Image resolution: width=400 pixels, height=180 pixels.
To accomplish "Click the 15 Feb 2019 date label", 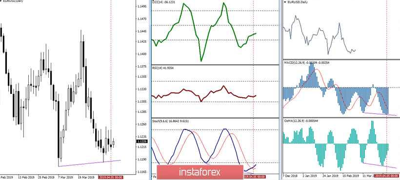I will pos(351,176).
